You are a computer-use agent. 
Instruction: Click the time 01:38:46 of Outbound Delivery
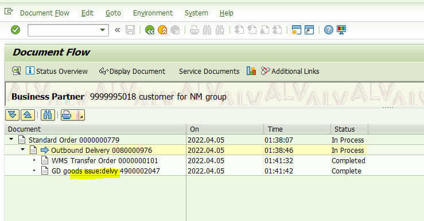tap(279, 151)
